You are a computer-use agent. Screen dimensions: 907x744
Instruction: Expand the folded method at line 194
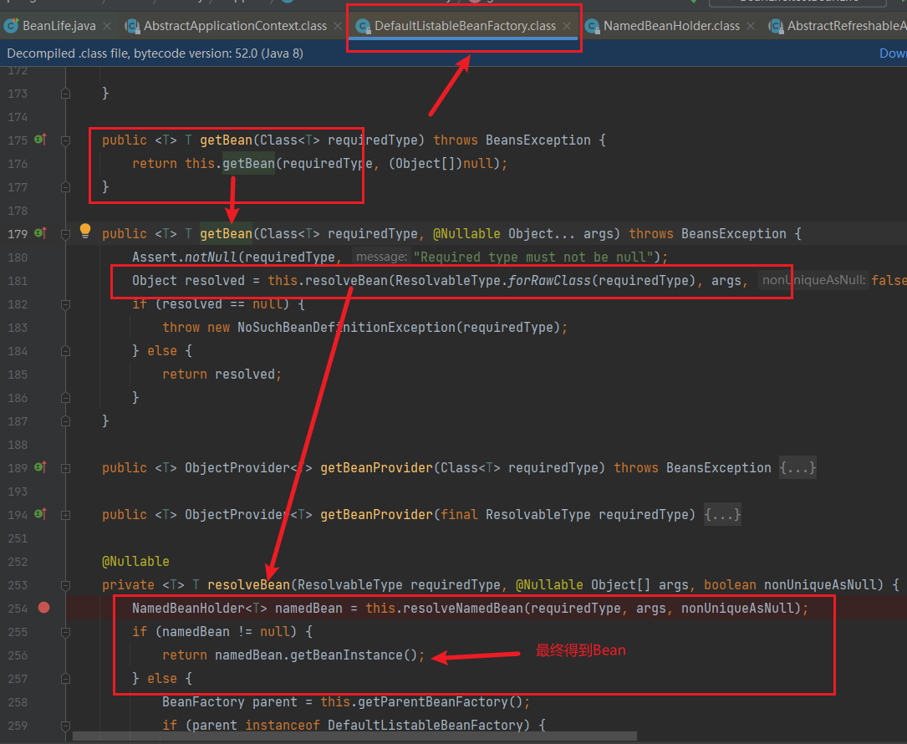66,515
